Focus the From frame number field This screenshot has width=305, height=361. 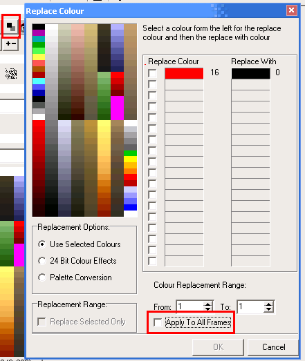click(x=190, y=306)
